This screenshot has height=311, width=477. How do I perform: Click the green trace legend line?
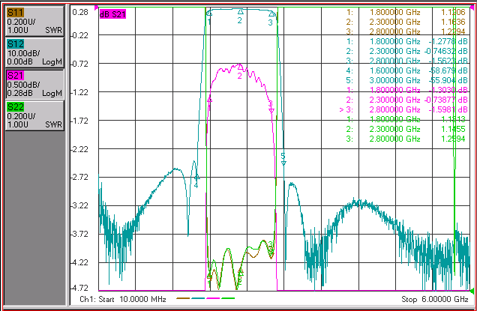[x=228, y=298]
